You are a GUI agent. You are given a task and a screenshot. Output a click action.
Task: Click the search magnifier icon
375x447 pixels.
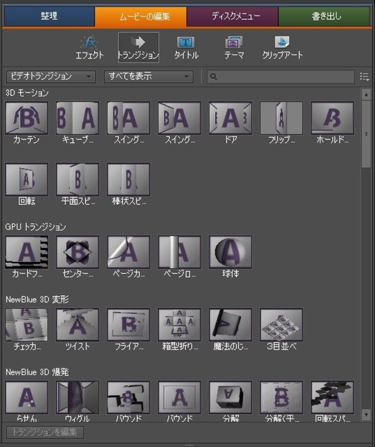tap(213, 77)
